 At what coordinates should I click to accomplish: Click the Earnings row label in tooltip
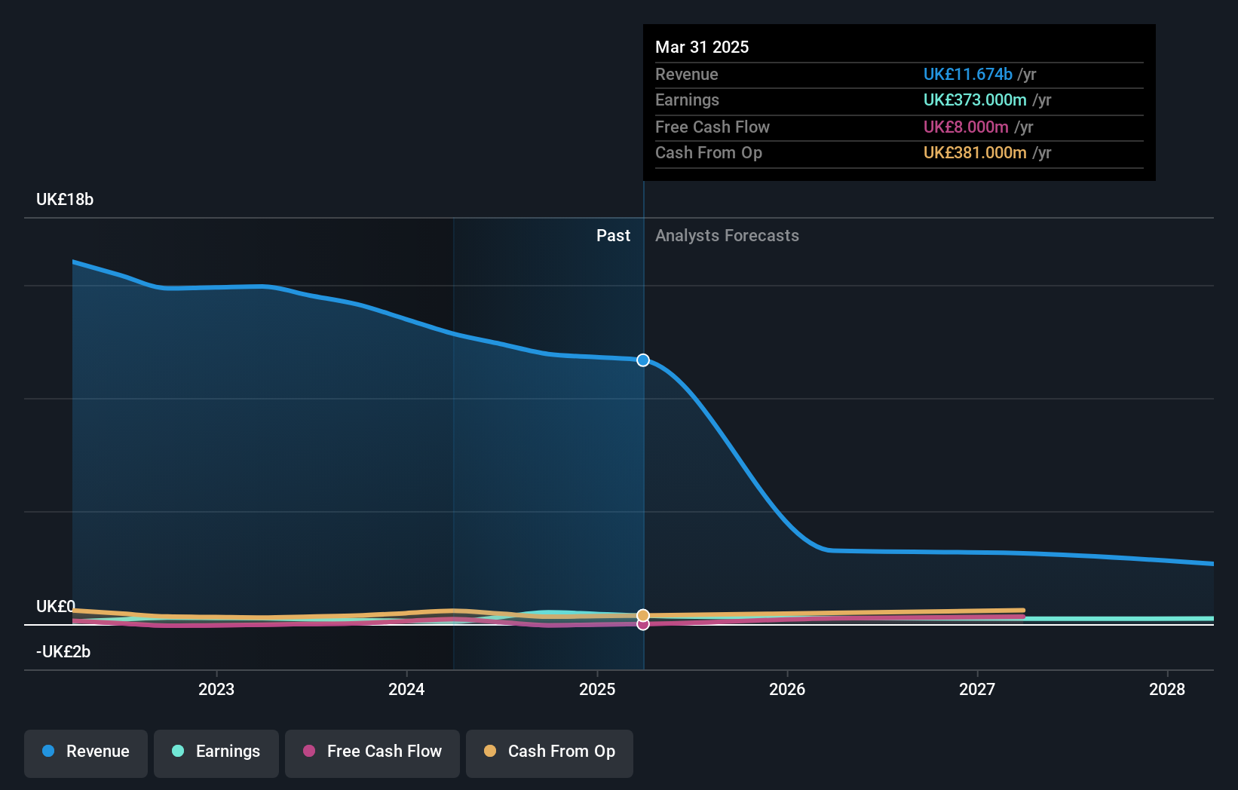[x=687, y=100]
